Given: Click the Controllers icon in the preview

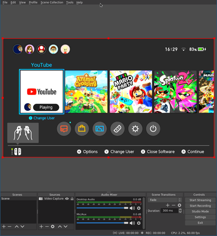Looking at the screenshot, I should click(x=117, y=129).
